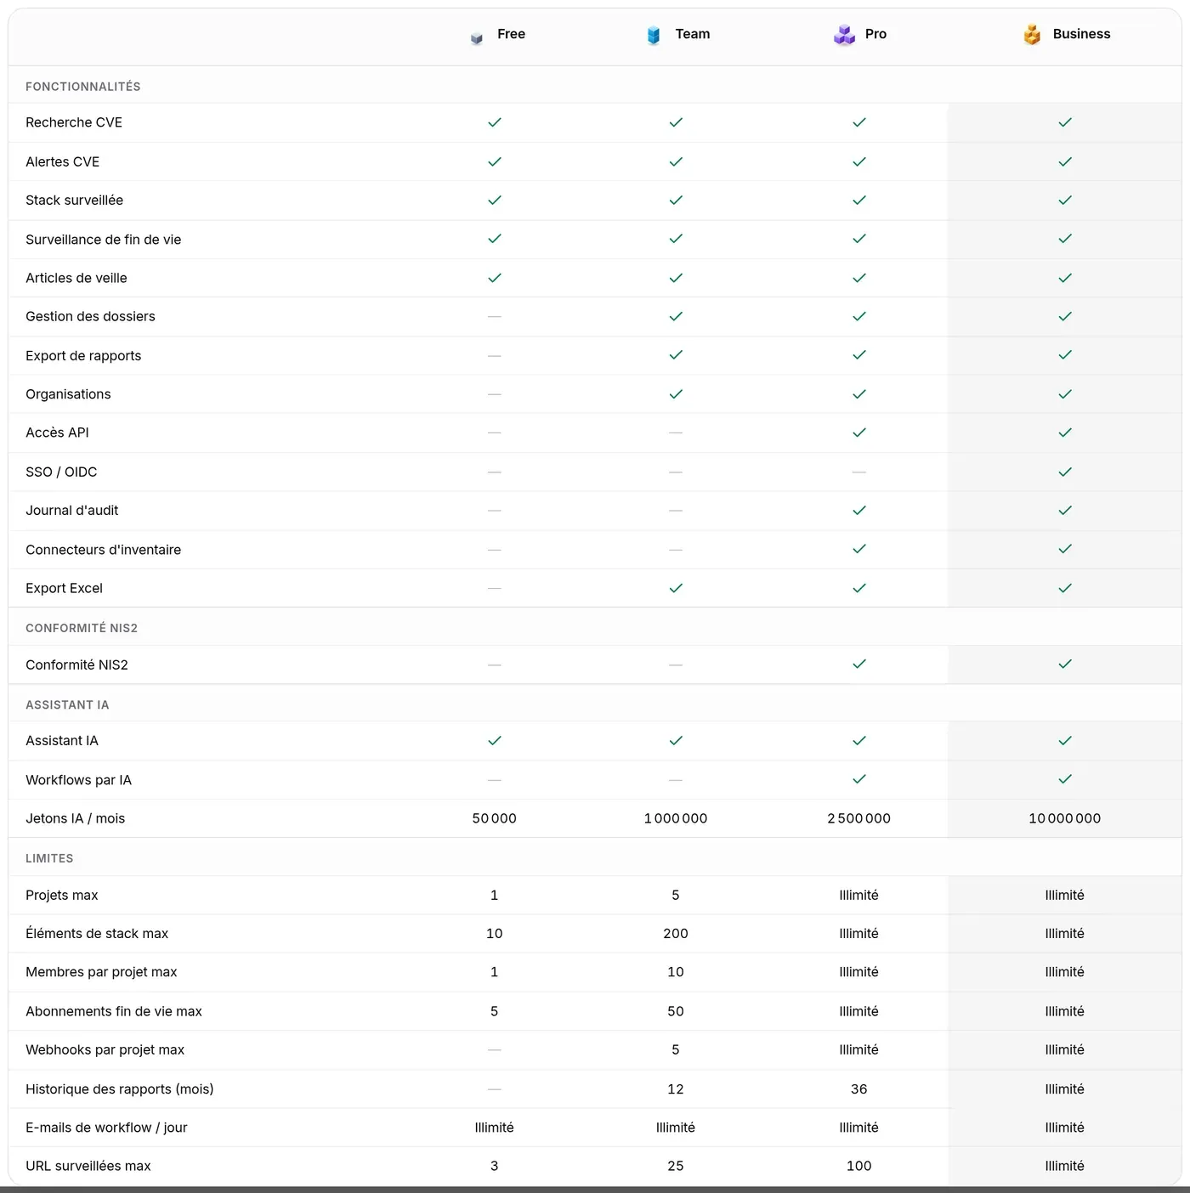Click the Accès API checkmark under Pro
Image resolution: width=1190 pixels, height=1193 pixels.
pyautogui.click(x=859, y=433)
